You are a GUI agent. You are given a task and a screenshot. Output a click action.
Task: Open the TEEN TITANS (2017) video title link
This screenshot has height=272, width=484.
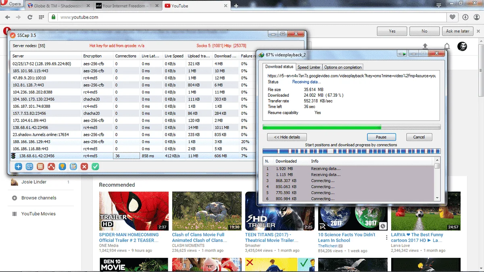click(272, 237)
